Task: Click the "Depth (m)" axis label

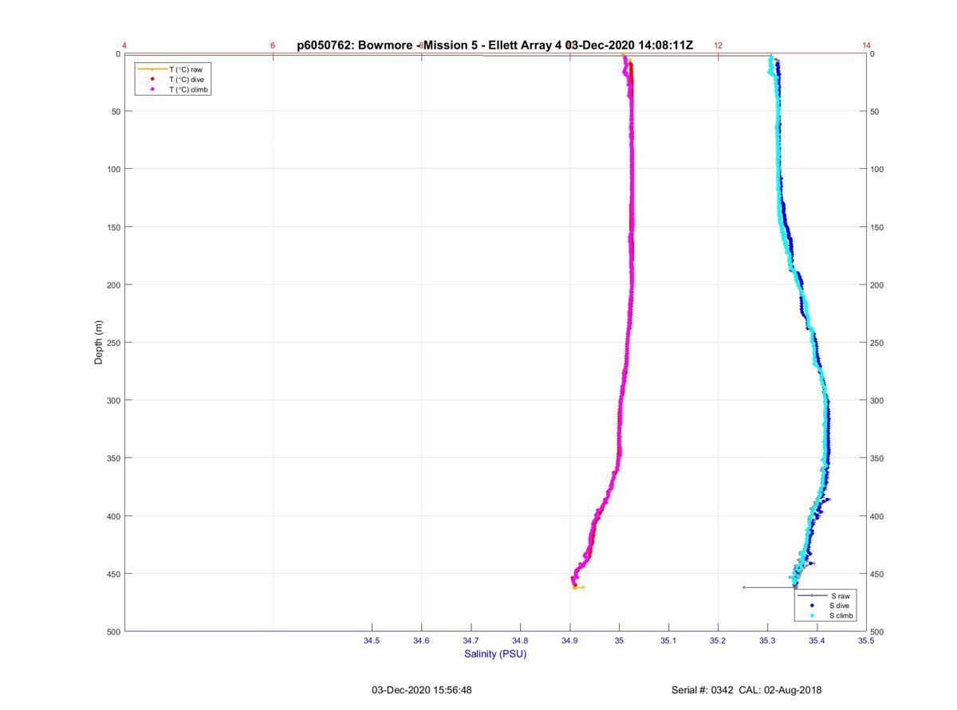Action: click(99, 343)
